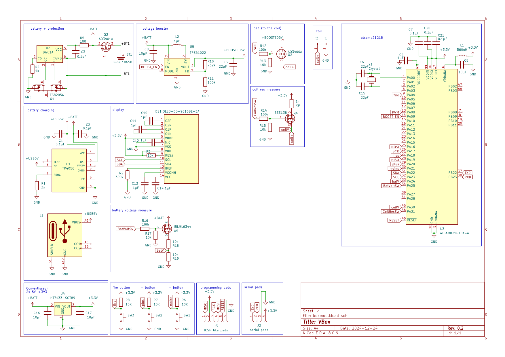Select the 'KiCad E.D.A. 8.0.6' text
Image resolution: width=505 pixels, height=357 pixels.
click(x=320, y=333)
